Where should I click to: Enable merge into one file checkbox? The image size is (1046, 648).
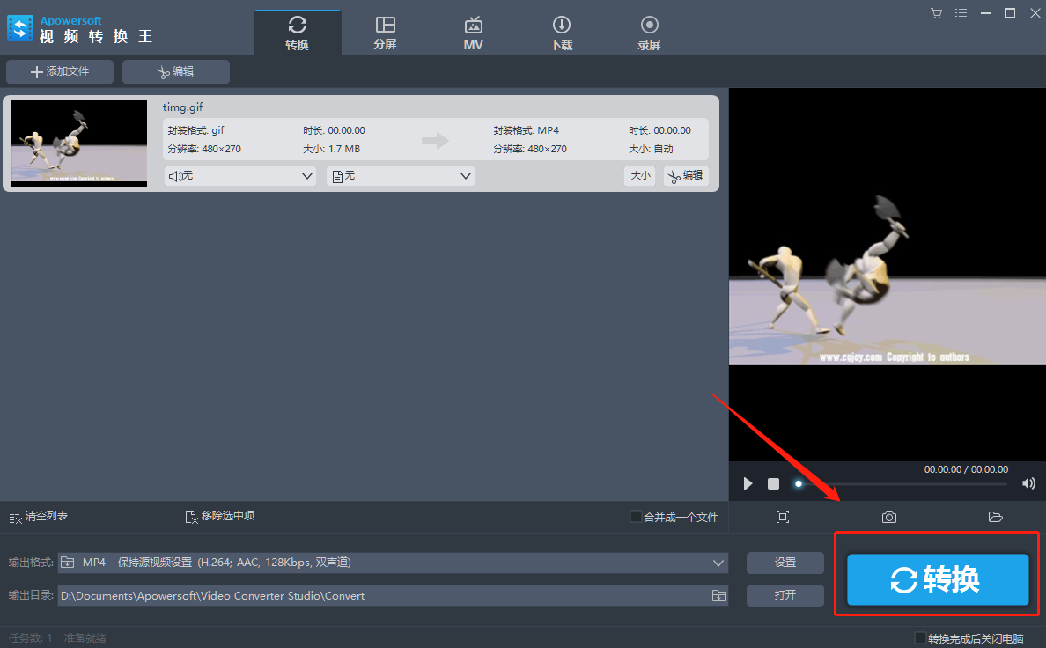(x=636, y=517)
